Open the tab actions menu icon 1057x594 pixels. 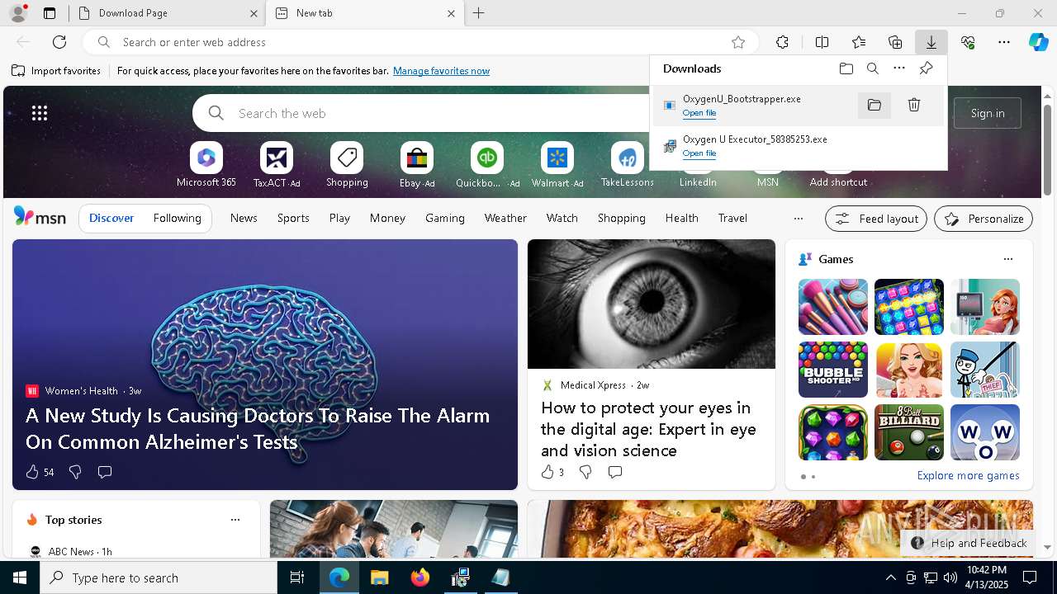[50, 13]
